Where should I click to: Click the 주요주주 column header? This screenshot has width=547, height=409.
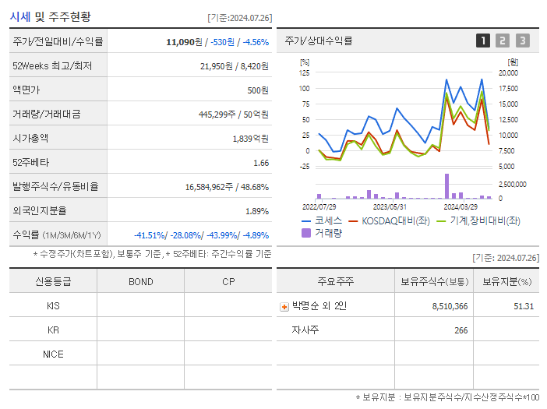coord(336,281)
